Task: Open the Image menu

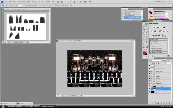Action: tap(14, 2)
